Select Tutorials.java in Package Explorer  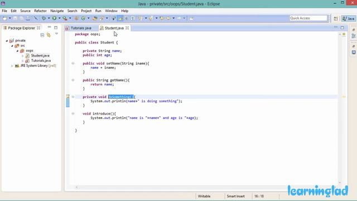(41, 61)
